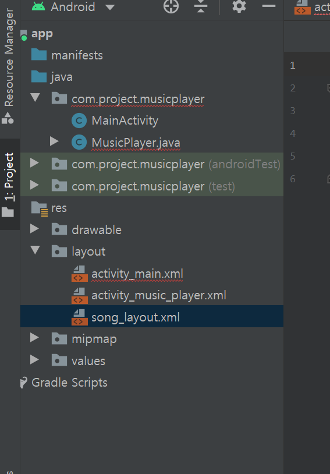The width and height of the screenshot is (330, 474).
Task: Open the selected song_layout.xml file
Action: coord(136,317)
